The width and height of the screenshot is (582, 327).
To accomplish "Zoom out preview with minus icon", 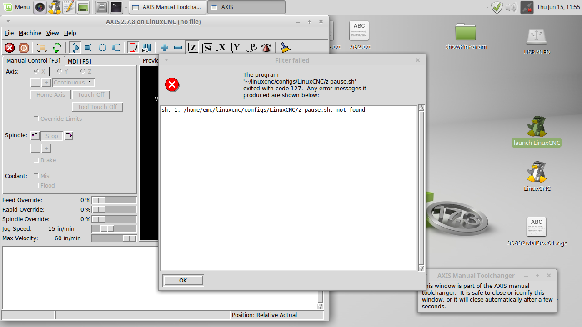I will click(178, 47).
